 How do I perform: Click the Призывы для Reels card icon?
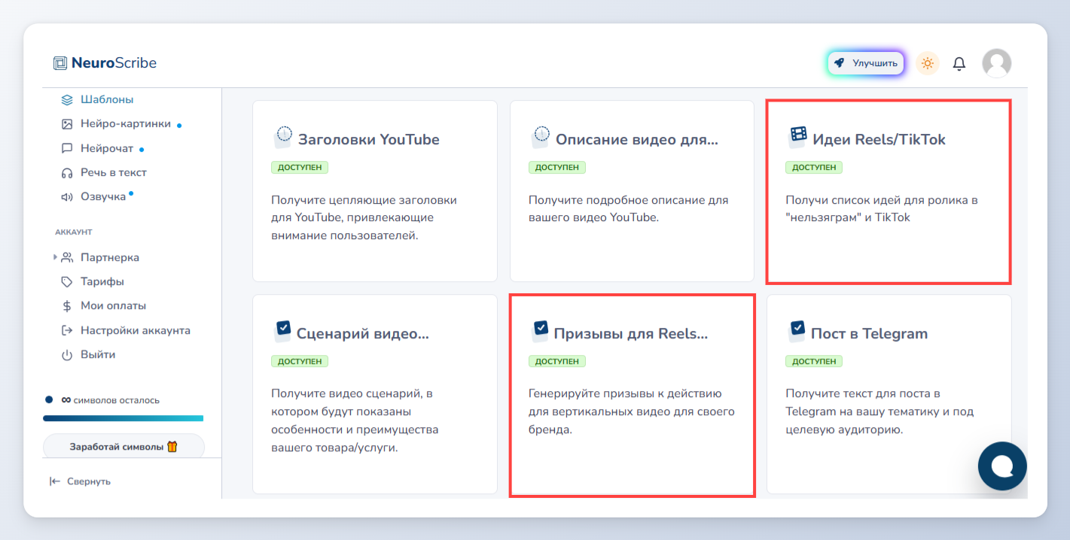pos(539,331)
